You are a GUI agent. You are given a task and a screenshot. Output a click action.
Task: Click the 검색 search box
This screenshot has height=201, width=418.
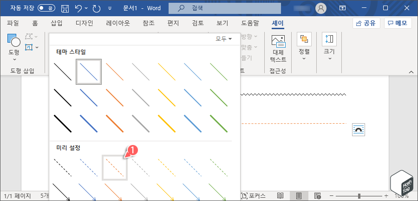[x=225, y=8]
